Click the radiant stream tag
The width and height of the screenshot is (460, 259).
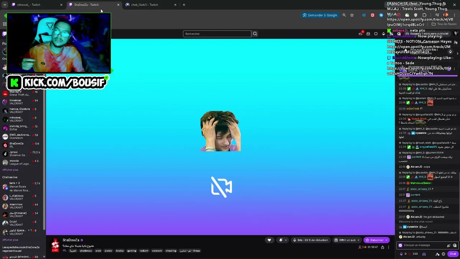[144, 251]
